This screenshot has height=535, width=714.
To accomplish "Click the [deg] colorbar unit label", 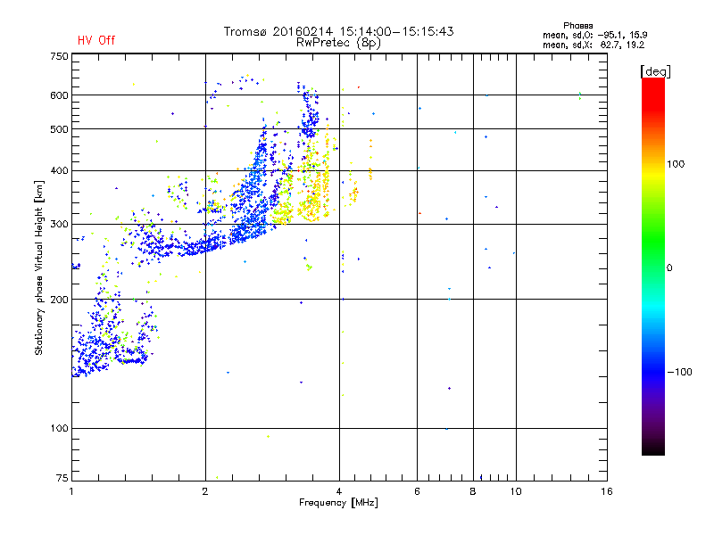I will (655, 71).
